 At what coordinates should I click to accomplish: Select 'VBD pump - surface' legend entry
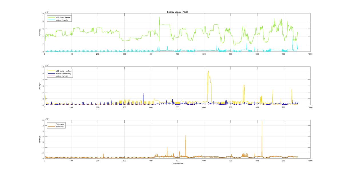click(63, 70)
